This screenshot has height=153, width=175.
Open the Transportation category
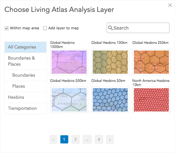point(25,108)
